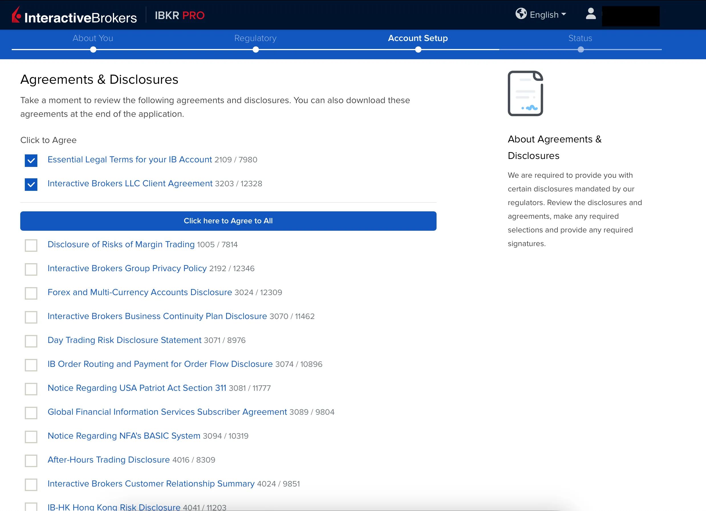Check Global Financial Information Services Agreement box

[x=31, y=413]
